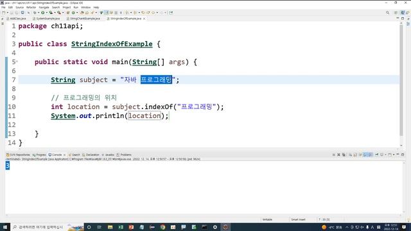411x231 pixels.
Task: Click the Next Annotation toolbar icon
Action: [127, 13]
